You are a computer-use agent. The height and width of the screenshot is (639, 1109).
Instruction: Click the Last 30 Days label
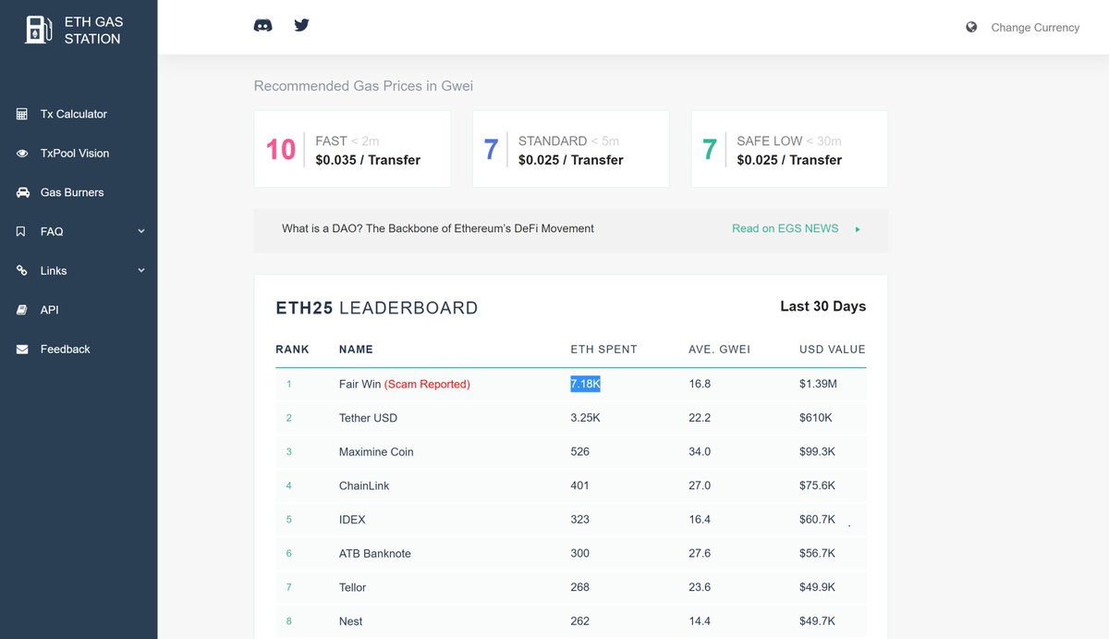(x=823, y=306)
